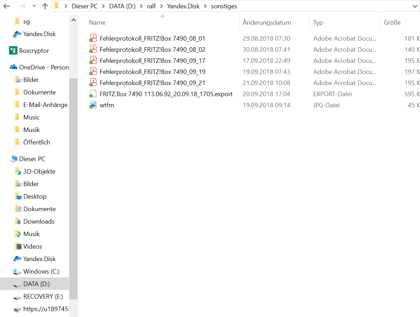Open Öffentlich folder
Screen dimensions: 420x317
pos(37,142)
